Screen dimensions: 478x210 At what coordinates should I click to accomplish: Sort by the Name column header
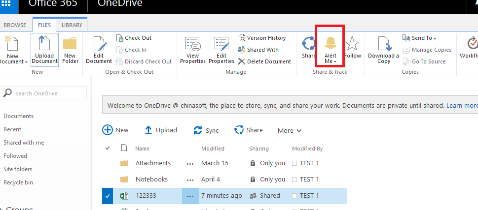pyautogui.click(x=143, y=149)
